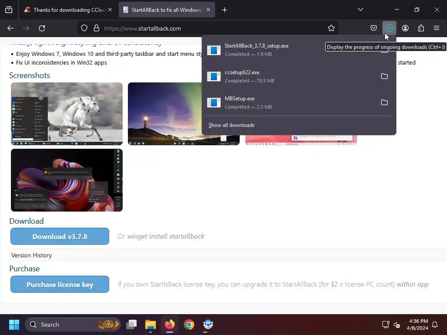Image resolution: width=447 pixels, height=335 pixels.
Task: Close the CCleaner tab
Action: (110, 10)
